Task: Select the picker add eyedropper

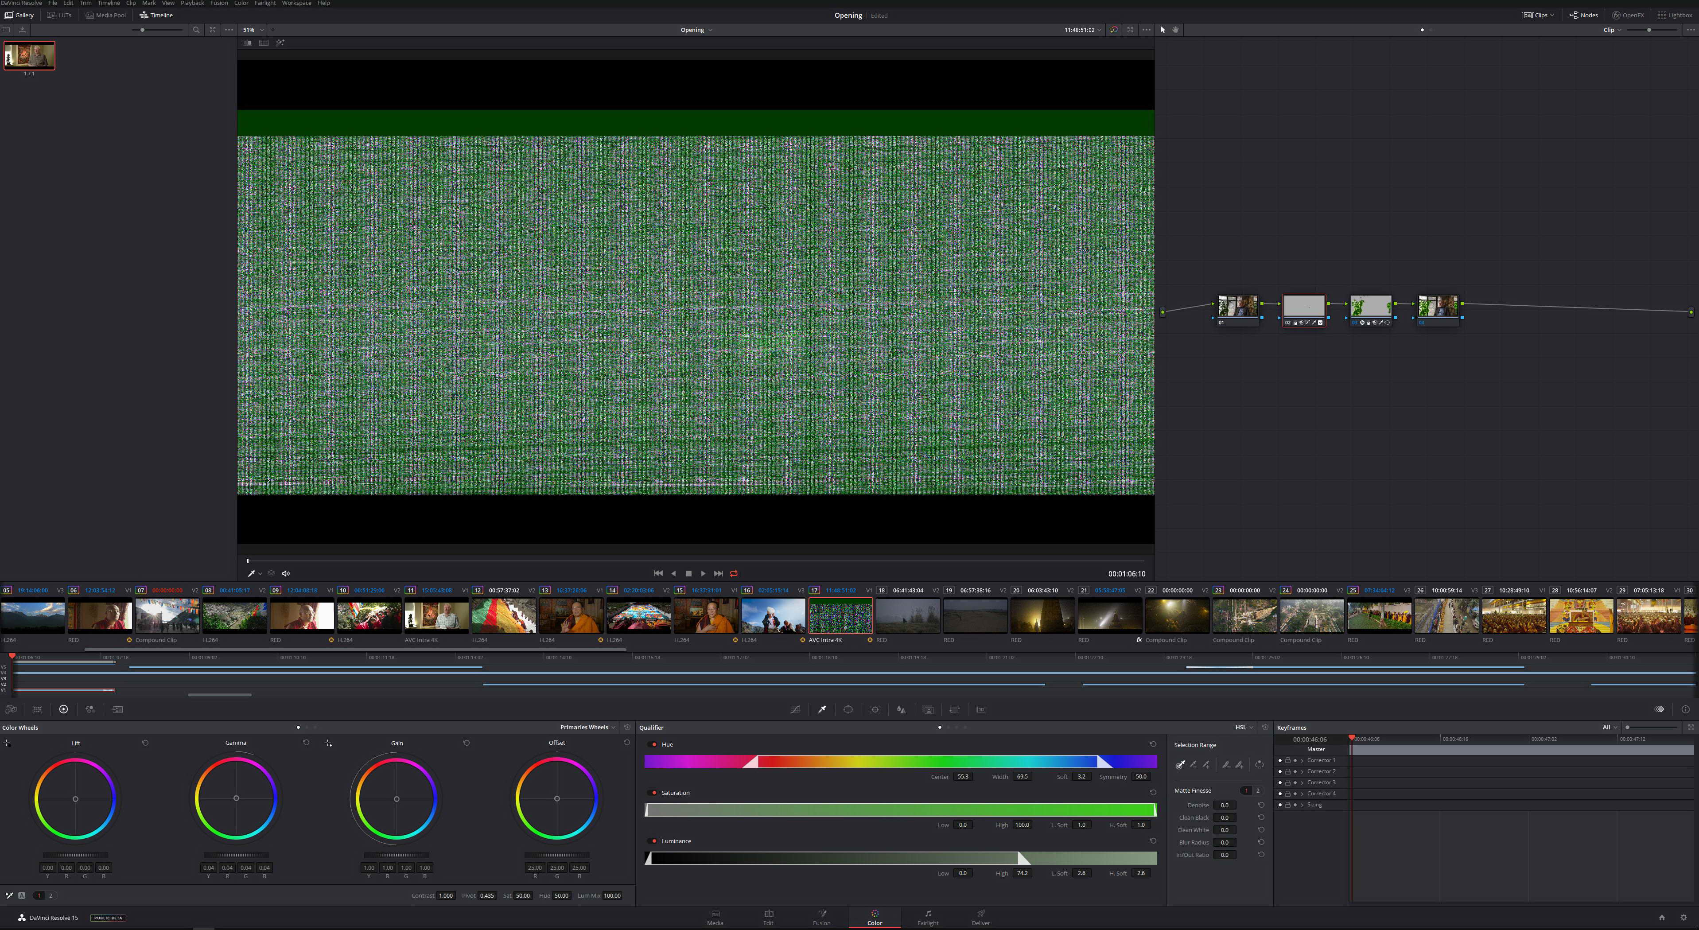Action: (1206, 764)
